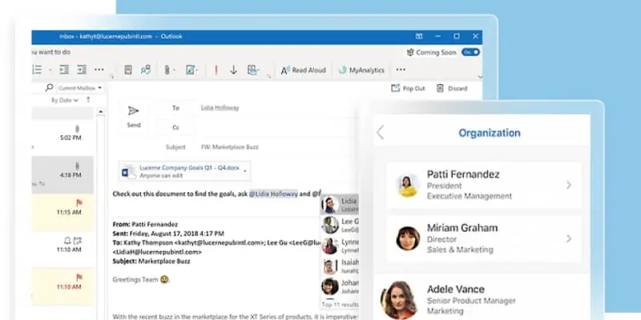Expand Patti Fernandez with the chevron

(569, 186)
